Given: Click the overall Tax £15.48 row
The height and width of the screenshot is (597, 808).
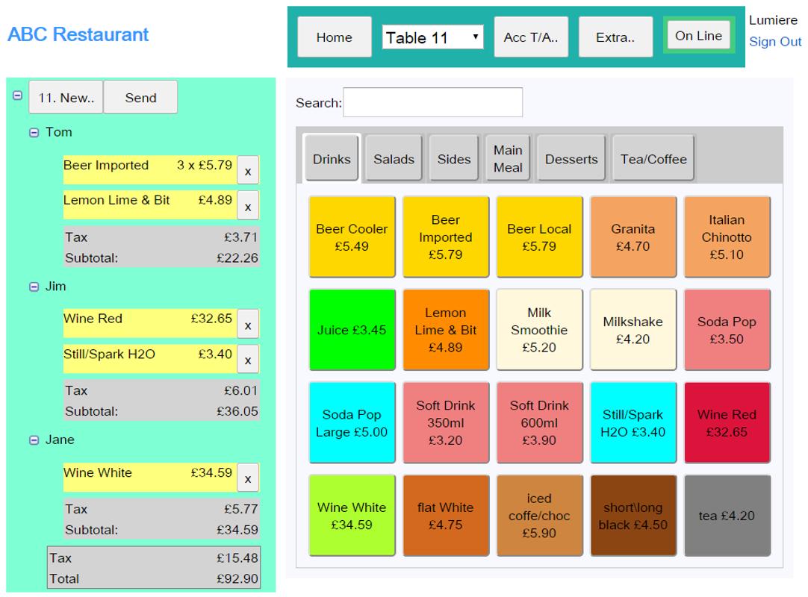Looking at the screenshot, I should [x=154, y=558].
